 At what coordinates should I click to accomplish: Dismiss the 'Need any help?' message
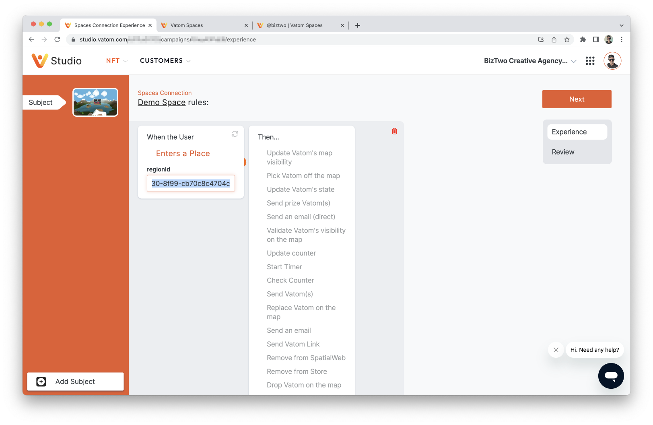click(556, 350)
